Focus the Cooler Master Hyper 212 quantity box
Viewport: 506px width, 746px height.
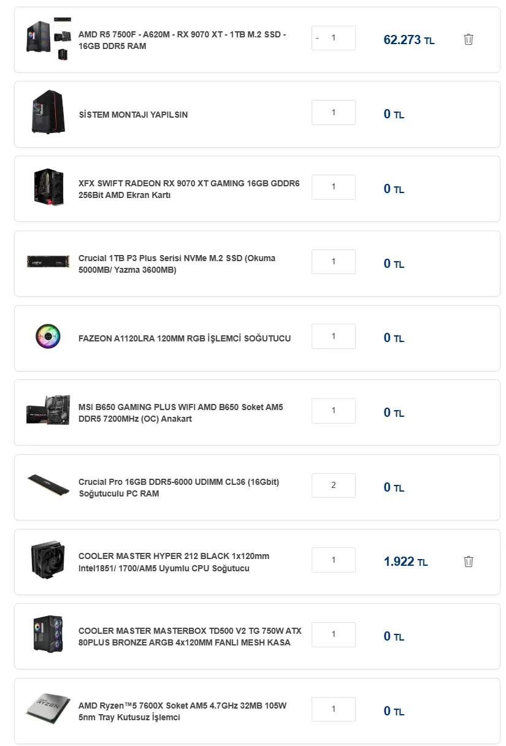point(334,560)
